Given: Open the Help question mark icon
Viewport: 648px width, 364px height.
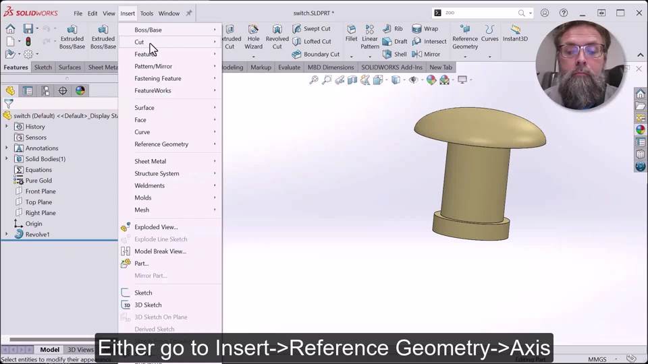Looking at the screenshot, I should (563, 13).
